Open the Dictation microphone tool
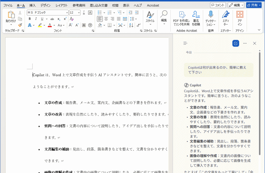Viewport: 265px width, 173px height. tap(211, 18)
